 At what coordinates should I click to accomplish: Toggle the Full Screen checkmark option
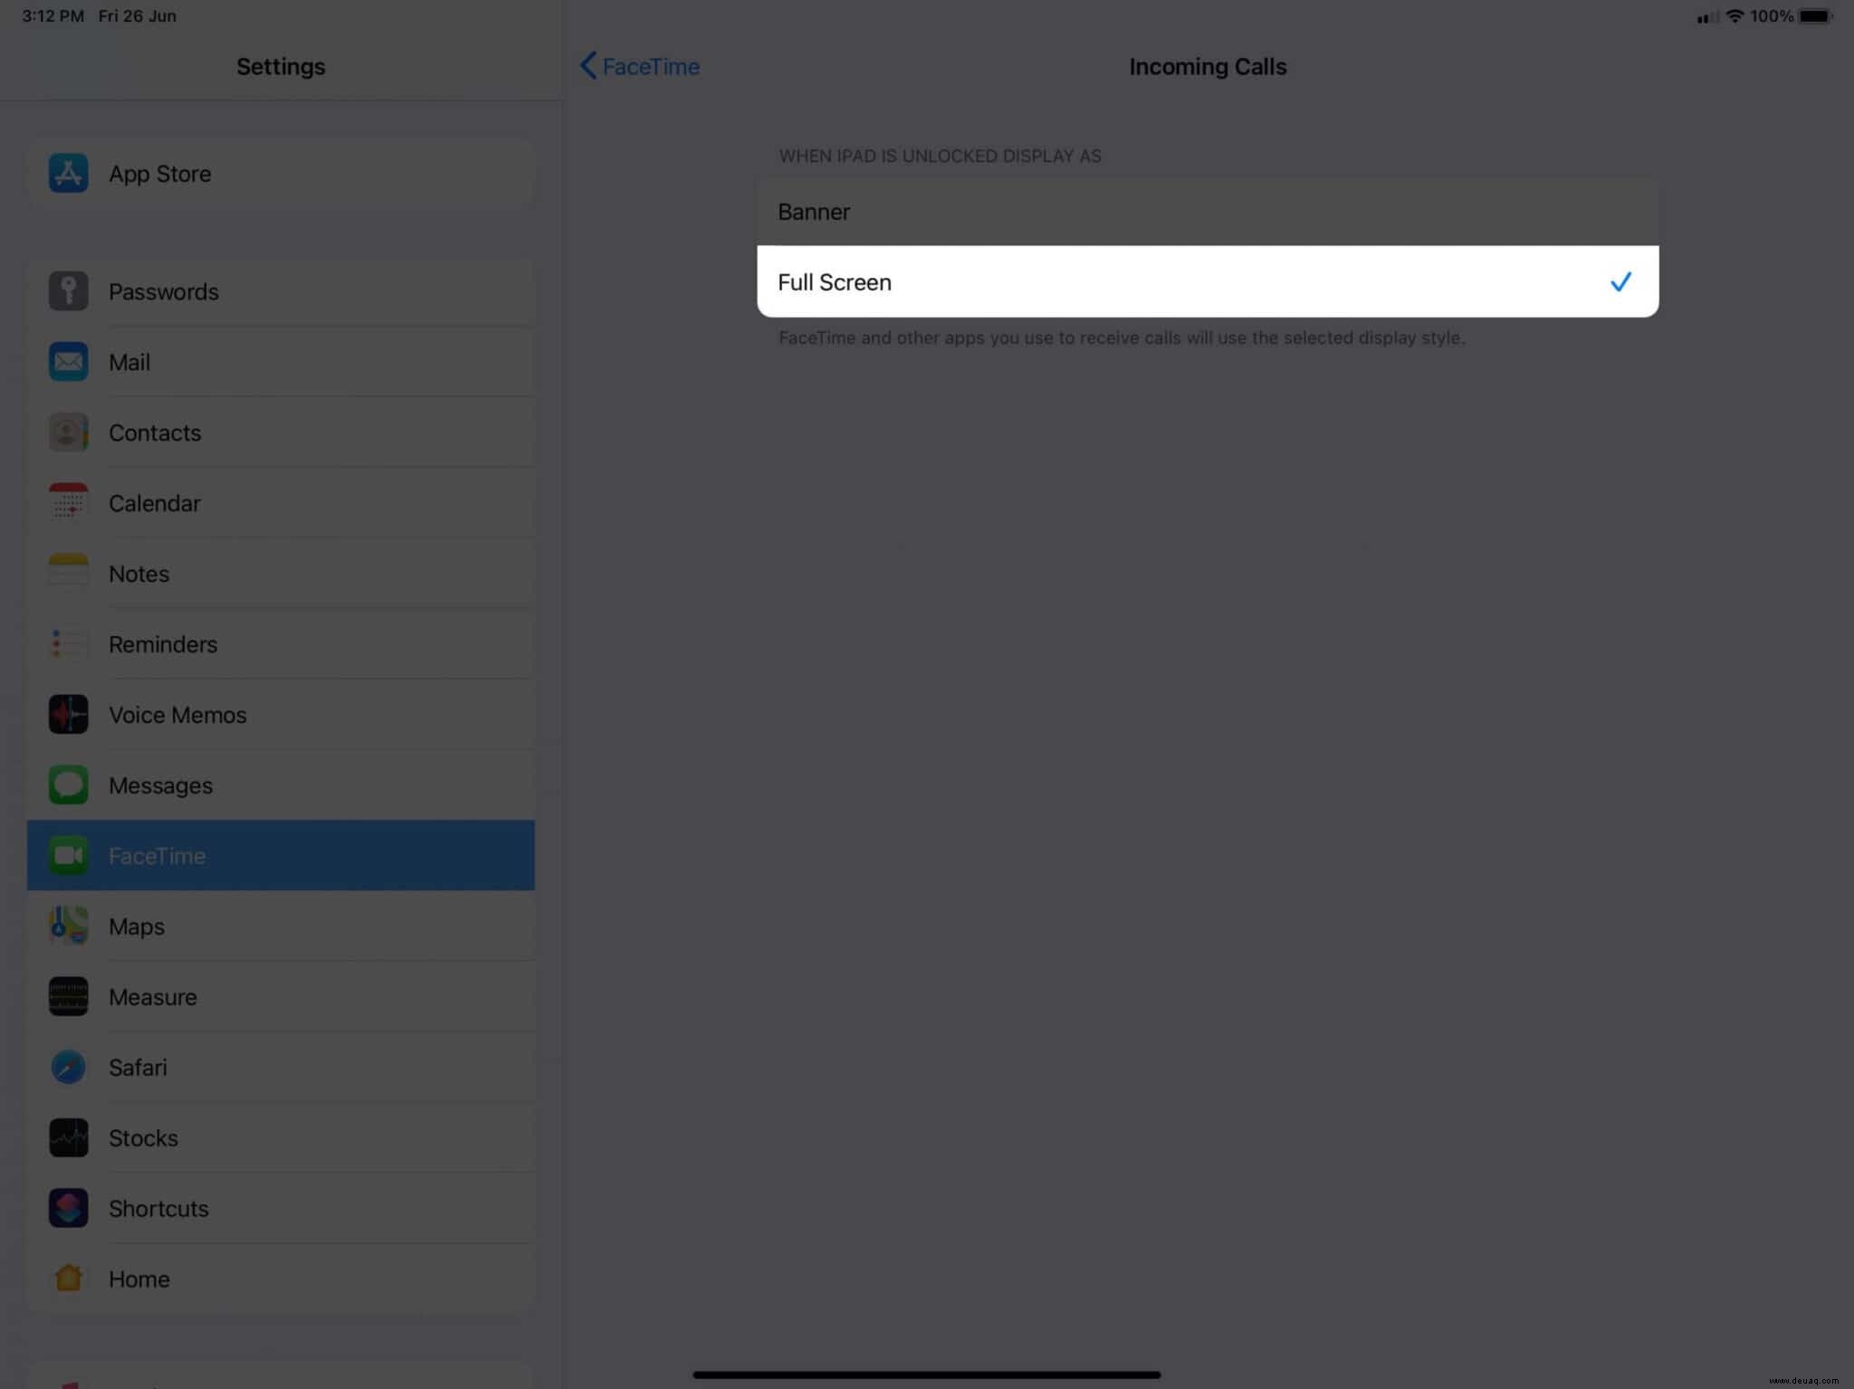click(1620, 281)
